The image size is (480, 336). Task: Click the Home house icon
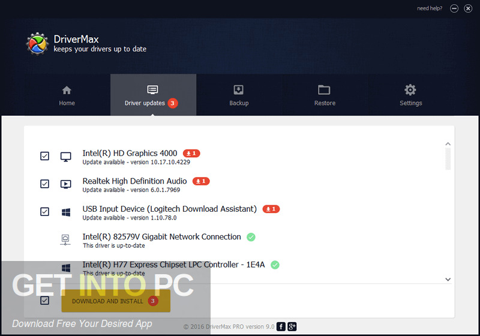click(x=67, y=90)
